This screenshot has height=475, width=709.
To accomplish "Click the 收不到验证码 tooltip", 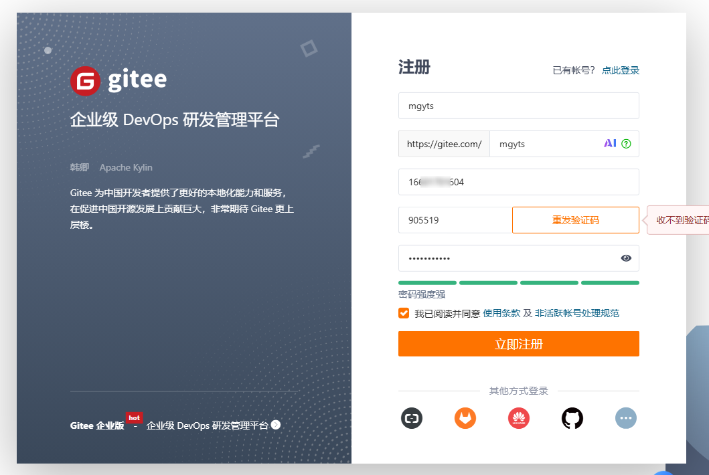I will click(x=678, y=220).
